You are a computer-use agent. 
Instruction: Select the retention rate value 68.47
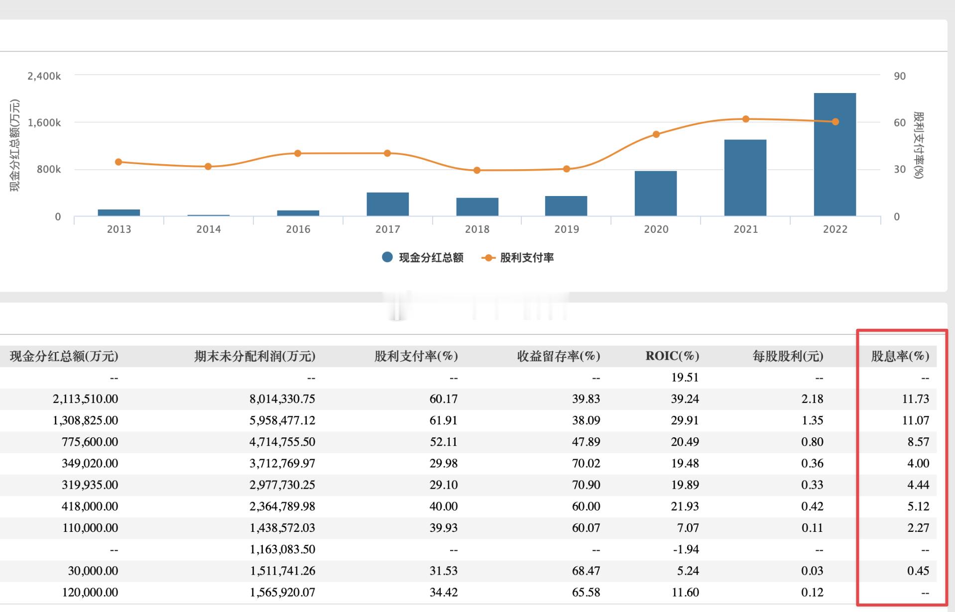click(x=586, y=571)
